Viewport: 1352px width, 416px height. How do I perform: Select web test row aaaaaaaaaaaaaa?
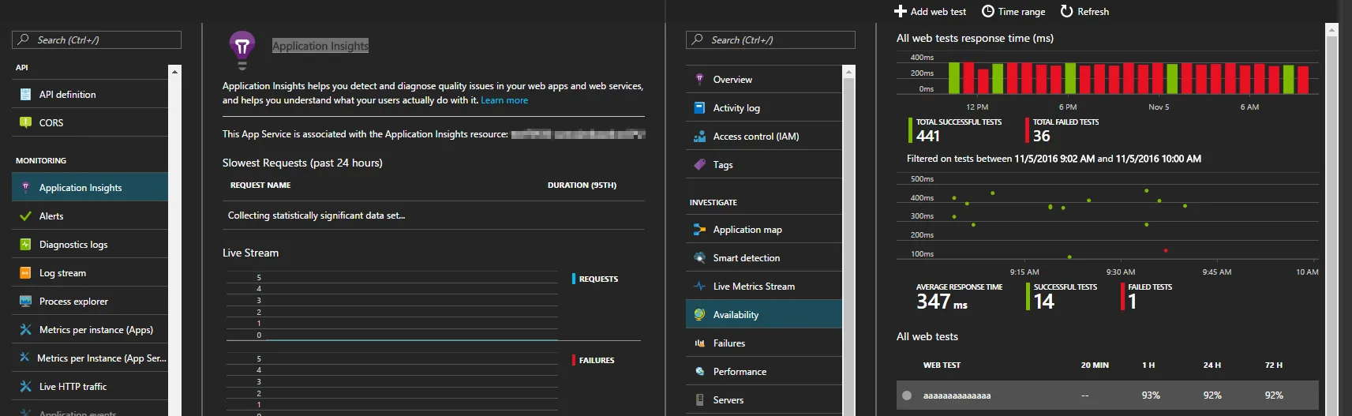pos(1107,395)
